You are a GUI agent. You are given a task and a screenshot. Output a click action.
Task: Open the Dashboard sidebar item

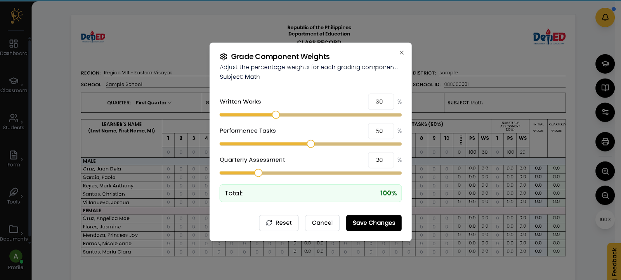point(14,47)
